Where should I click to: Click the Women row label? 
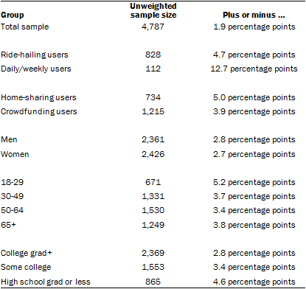[x=15, y=154]
